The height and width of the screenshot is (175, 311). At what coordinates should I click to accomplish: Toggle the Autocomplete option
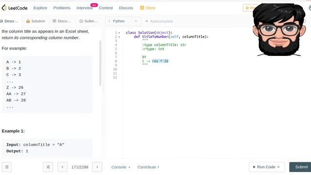pos(159,21)
